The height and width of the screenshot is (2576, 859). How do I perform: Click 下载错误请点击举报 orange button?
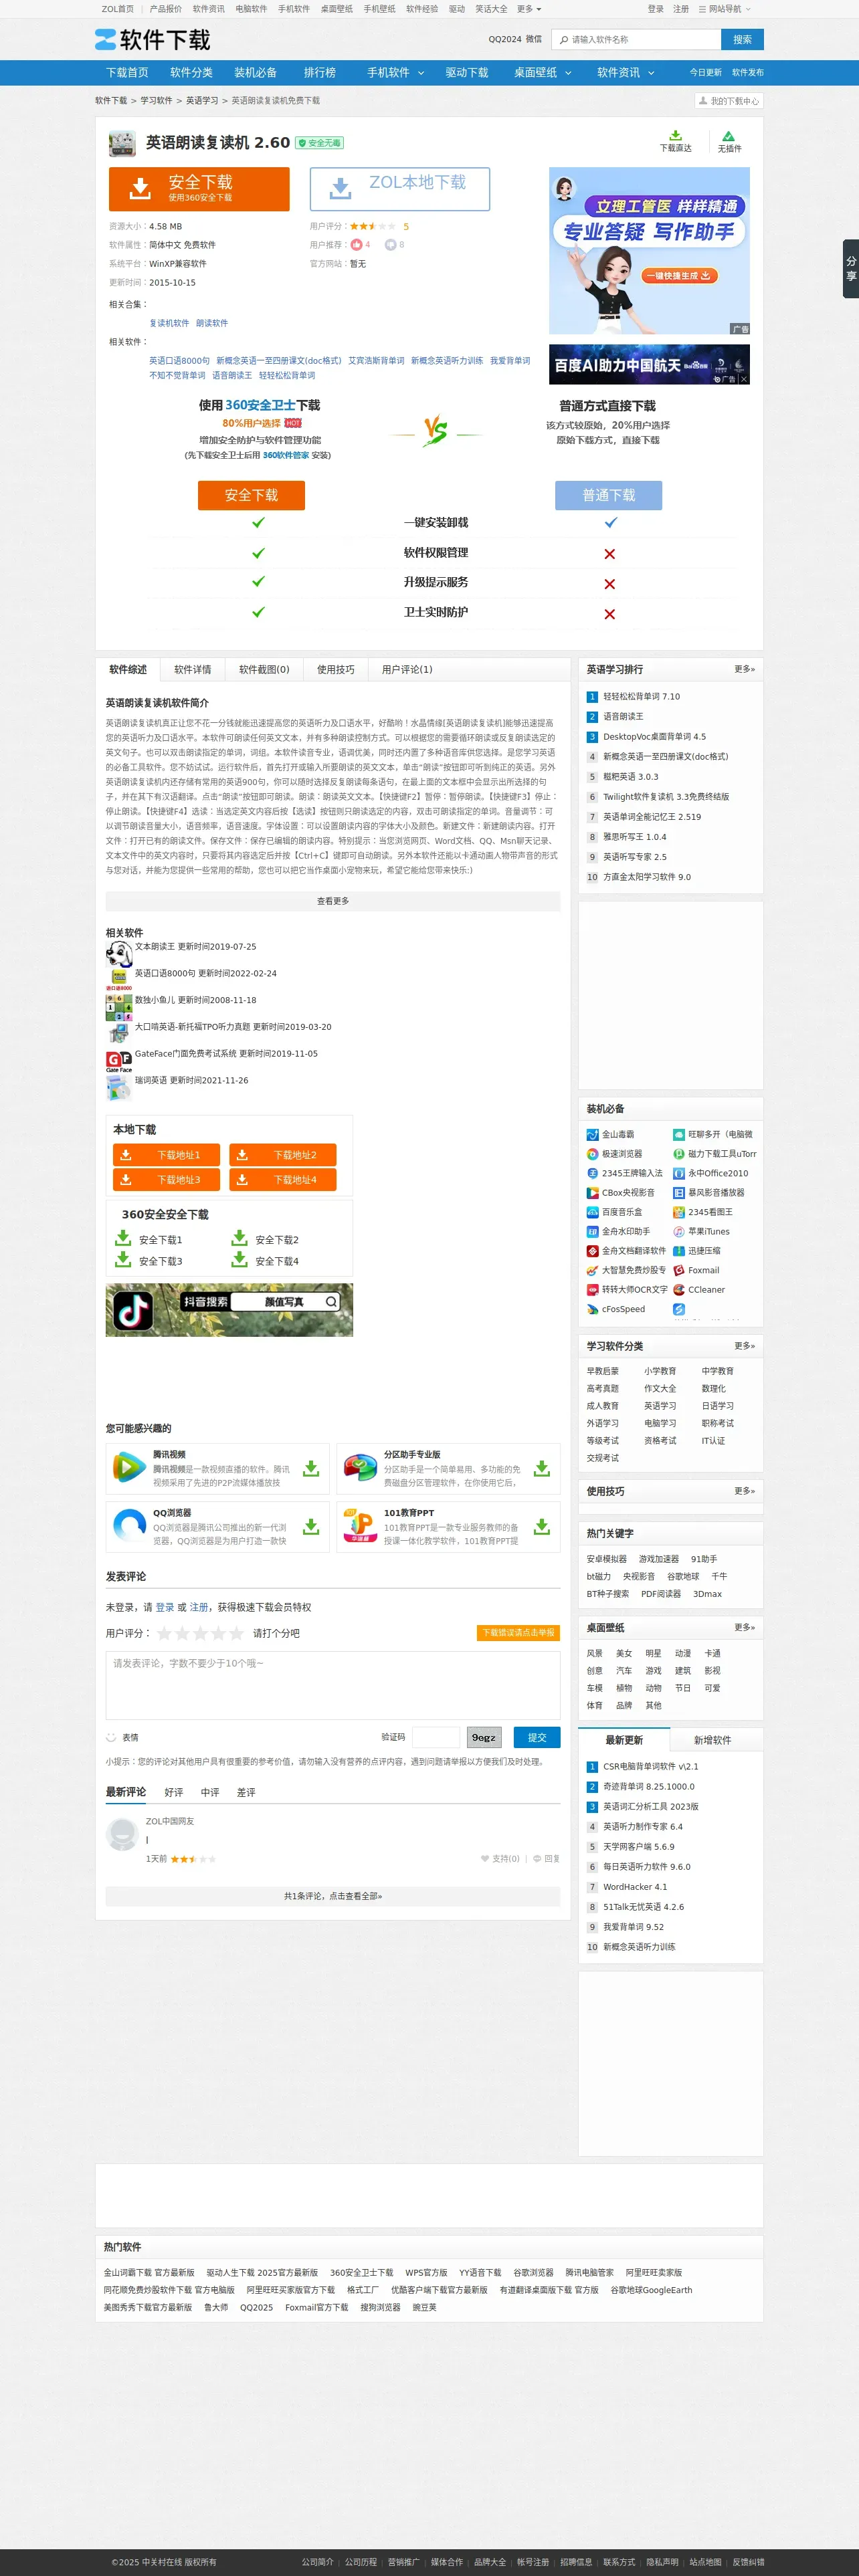(518, 1633)
